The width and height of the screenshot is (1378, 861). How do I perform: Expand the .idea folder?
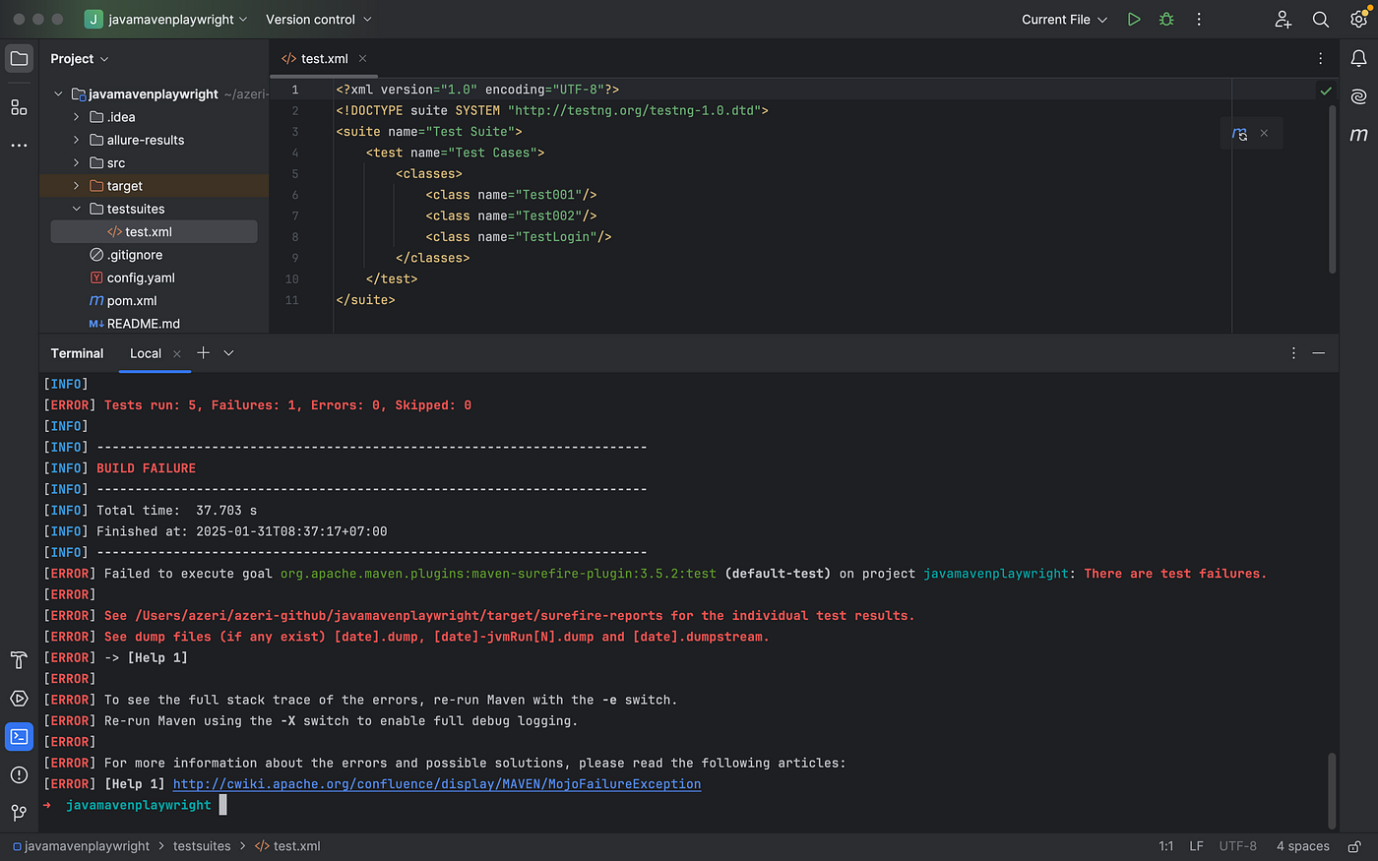[x=77, y=117]
